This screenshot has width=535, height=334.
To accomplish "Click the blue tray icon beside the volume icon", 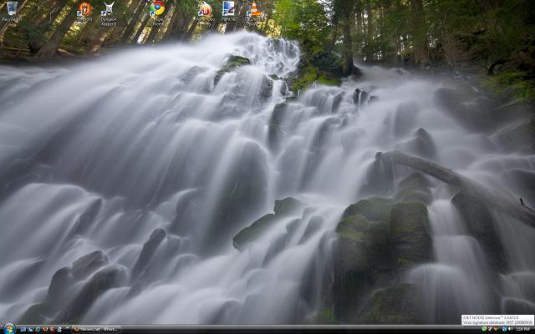I will coord(504,329).
